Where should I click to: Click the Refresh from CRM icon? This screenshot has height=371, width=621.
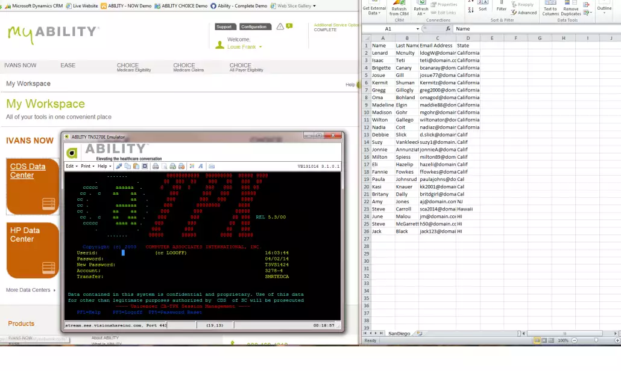(399, 7)
